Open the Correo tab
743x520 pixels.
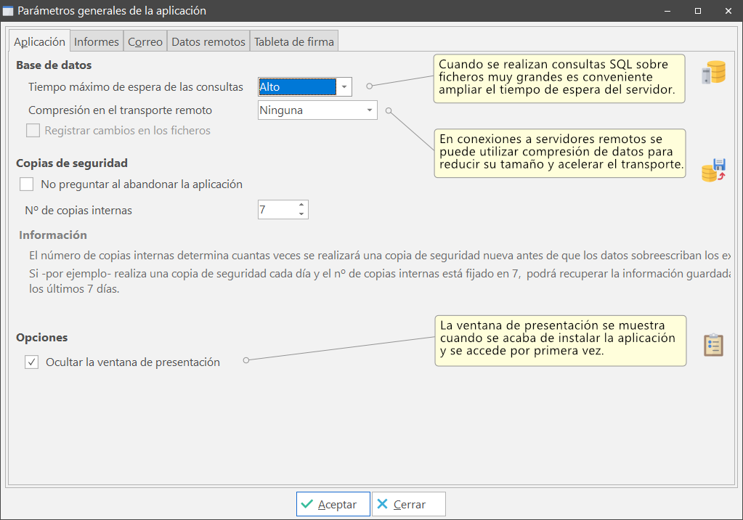145,41
